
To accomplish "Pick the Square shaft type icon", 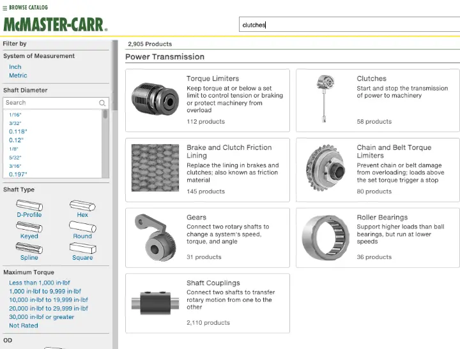I will pos(82,248).
